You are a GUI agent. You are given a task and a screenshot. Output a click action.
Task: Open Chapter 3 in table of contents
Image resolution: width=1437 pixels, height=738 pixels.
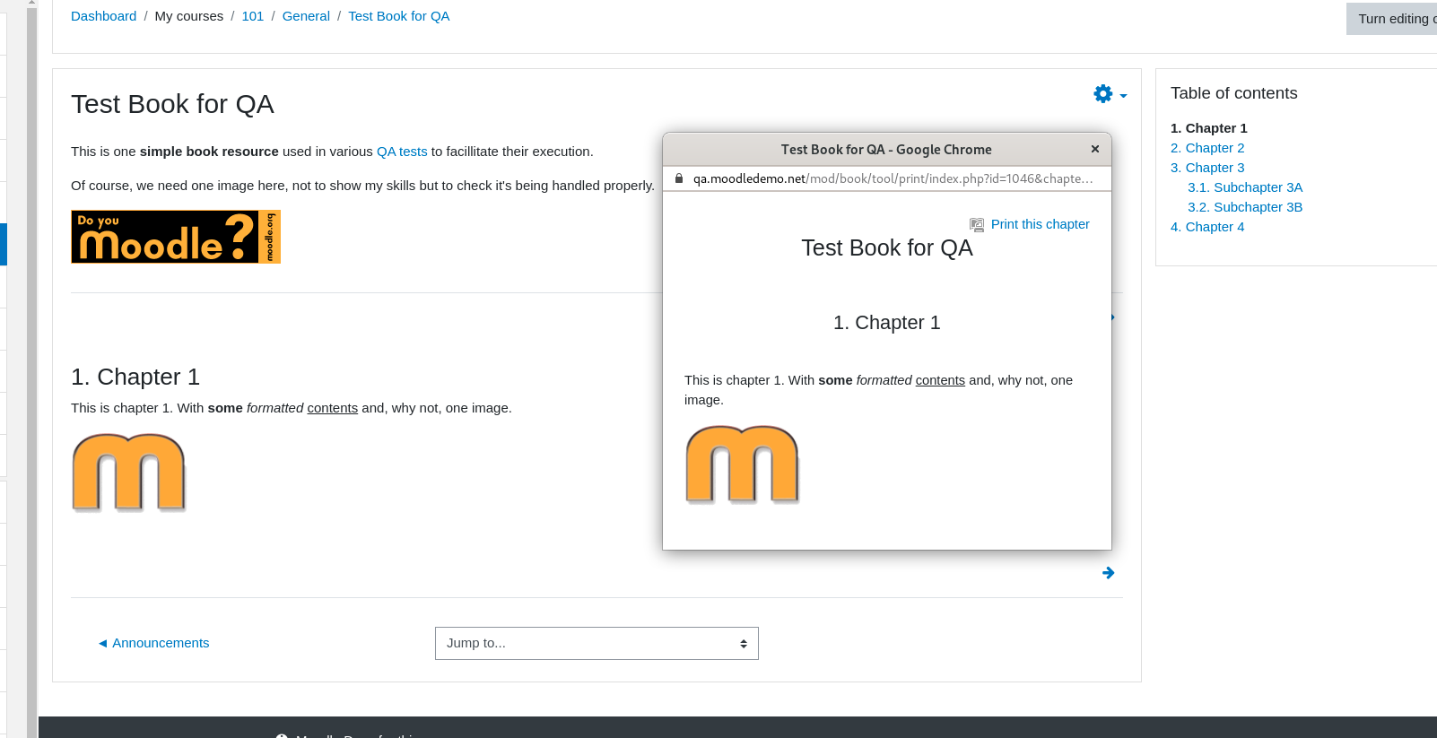[x=1207, y=168]
